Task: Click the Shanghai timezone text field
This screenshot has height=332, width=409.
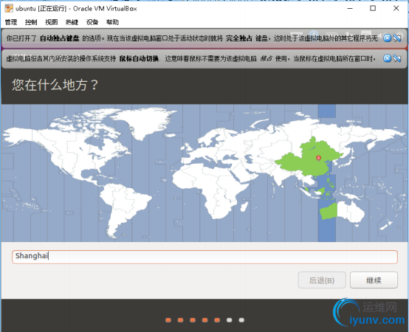Action: [205, 257]
